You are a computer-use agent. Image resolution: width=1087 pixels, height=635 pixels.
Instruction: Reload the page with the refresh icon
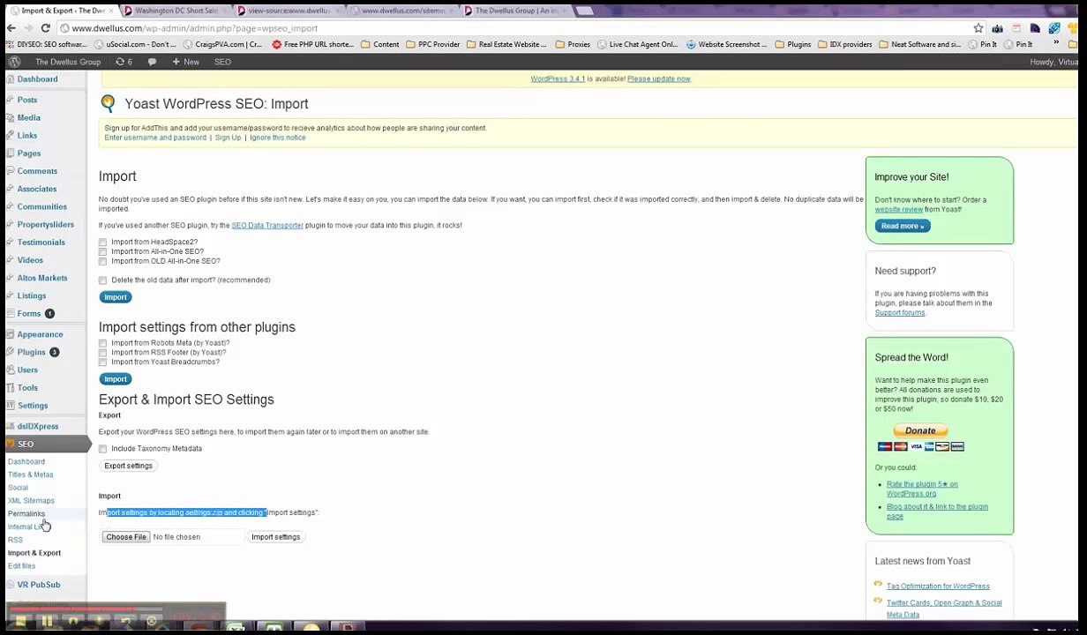(x=45, y=28)
